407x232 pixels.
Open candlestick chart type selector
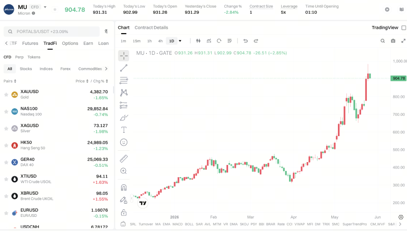click(x=198, y=41)
